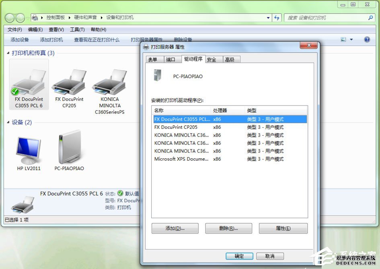Screen dimensions: 380x269
Task: Click 添加设备 in the toolbar
Action: (20, 39)
